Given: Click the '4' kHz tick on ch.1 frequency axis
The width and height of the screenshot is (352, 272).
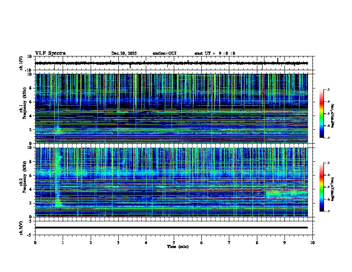Looking at the screenshot, I should pos(31,116).
